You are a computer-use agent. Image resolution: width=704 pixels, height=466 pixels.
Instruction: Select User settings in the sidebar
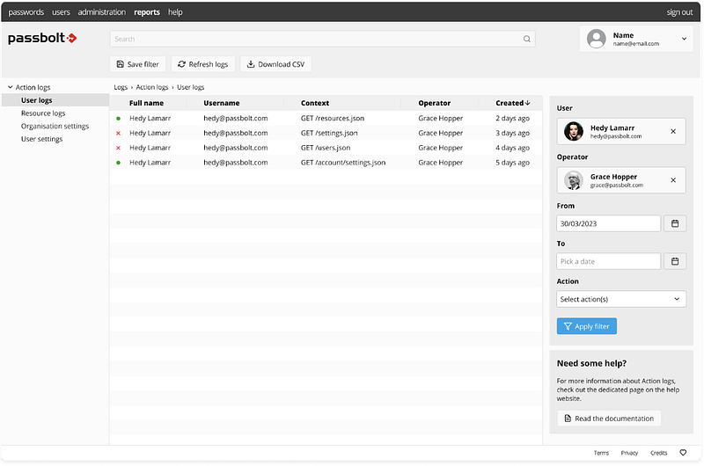point(41,139)
